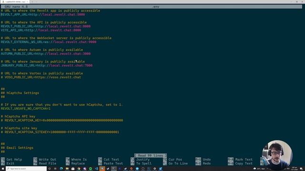Select the terminal window tab at top
Screen dimensions: 305x171
[15, 2]
